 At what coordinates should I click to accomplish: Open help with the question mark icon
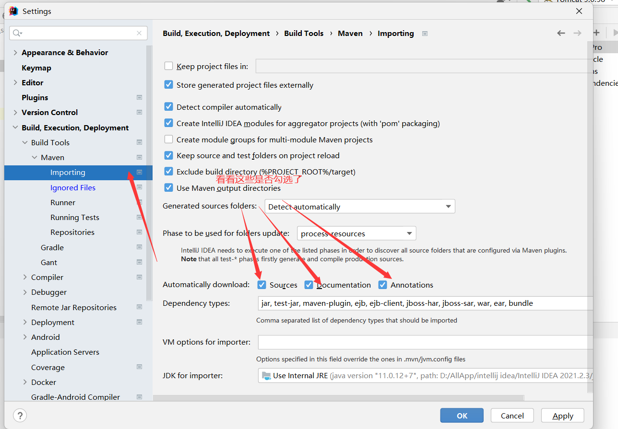point(20,415)
